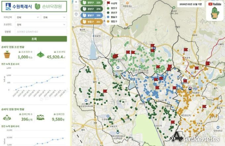Toggle the 장안구 225 district filter

tap(92, 3)
